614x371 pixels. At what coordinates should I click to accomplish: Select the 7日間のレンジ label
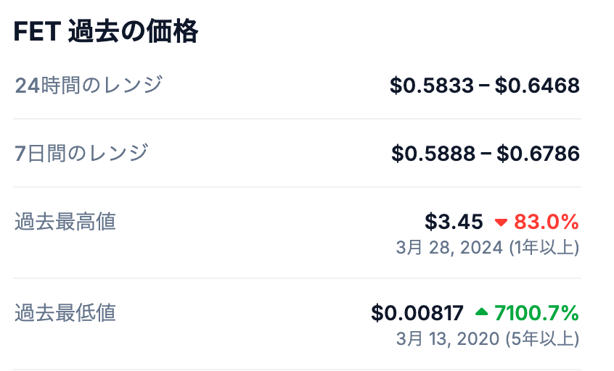(82, 153)
